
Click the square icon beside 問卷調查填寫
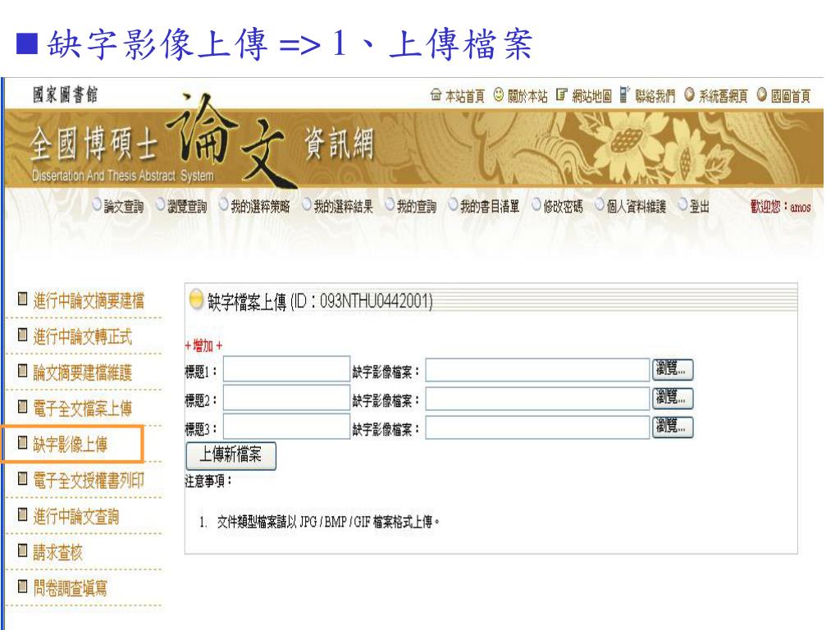22,586
